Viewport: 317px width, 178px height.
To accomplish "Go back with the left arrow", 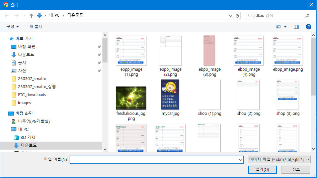I will [7, 15].
